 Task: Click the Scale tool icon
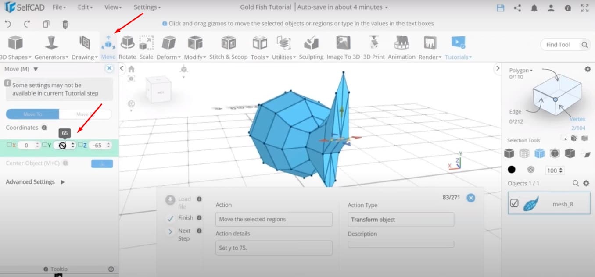[x=146, y=46]
